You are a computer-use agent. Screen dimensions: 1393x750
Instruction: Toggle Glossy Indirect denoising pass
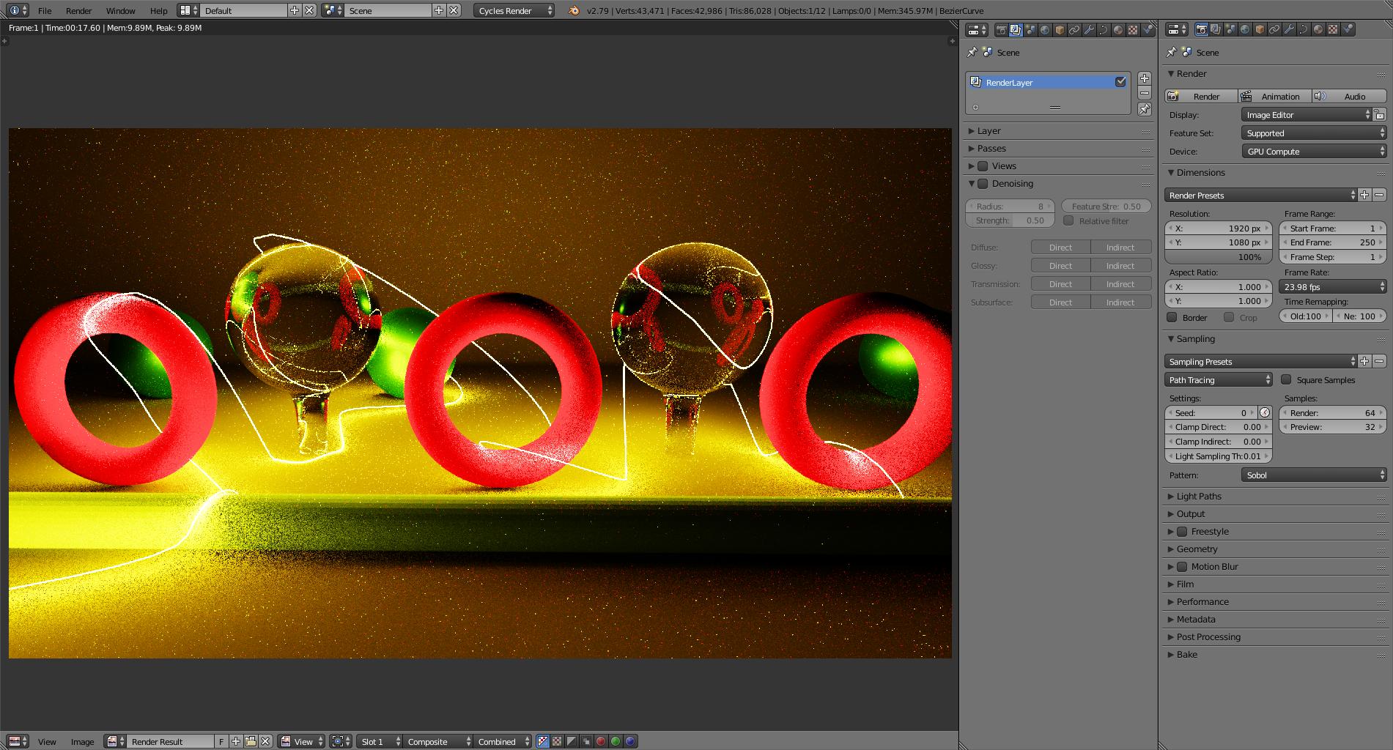click(1120, 265)
